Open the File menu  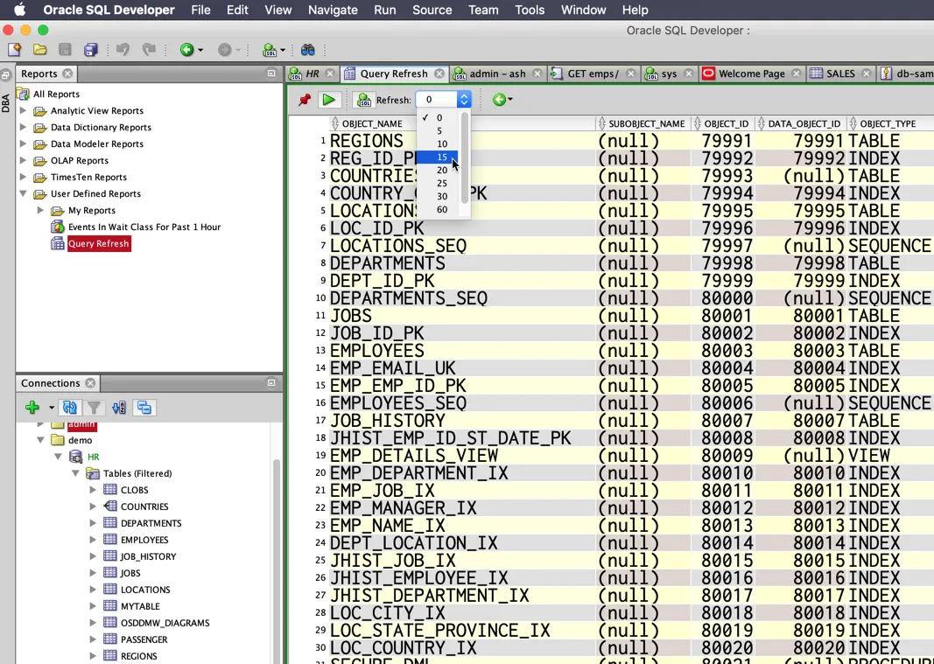pos(200,10)
